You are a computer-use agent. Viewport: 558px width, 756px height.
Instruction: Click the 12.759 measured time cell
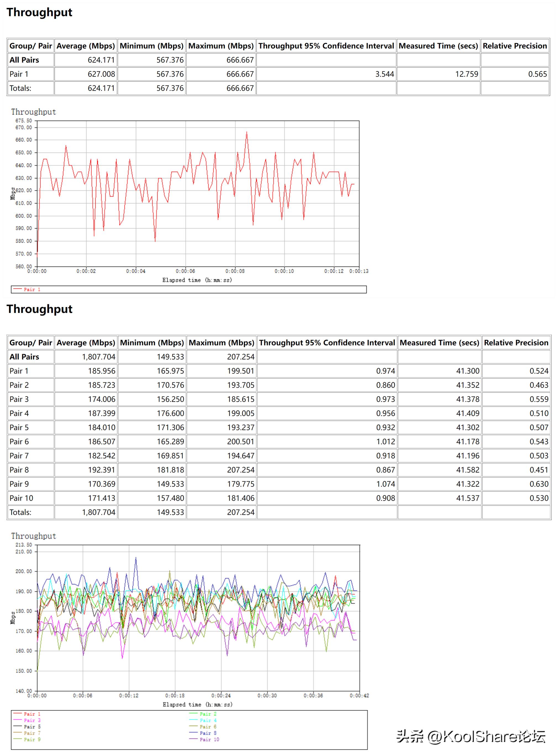467,74
